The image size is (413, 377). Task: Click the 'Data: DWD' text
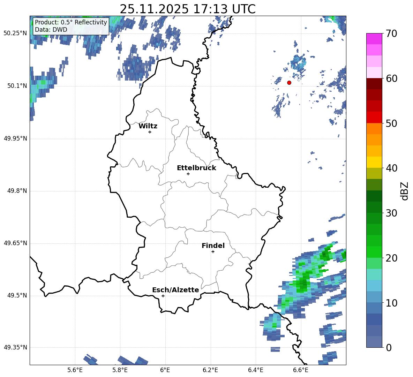(51, 30)
